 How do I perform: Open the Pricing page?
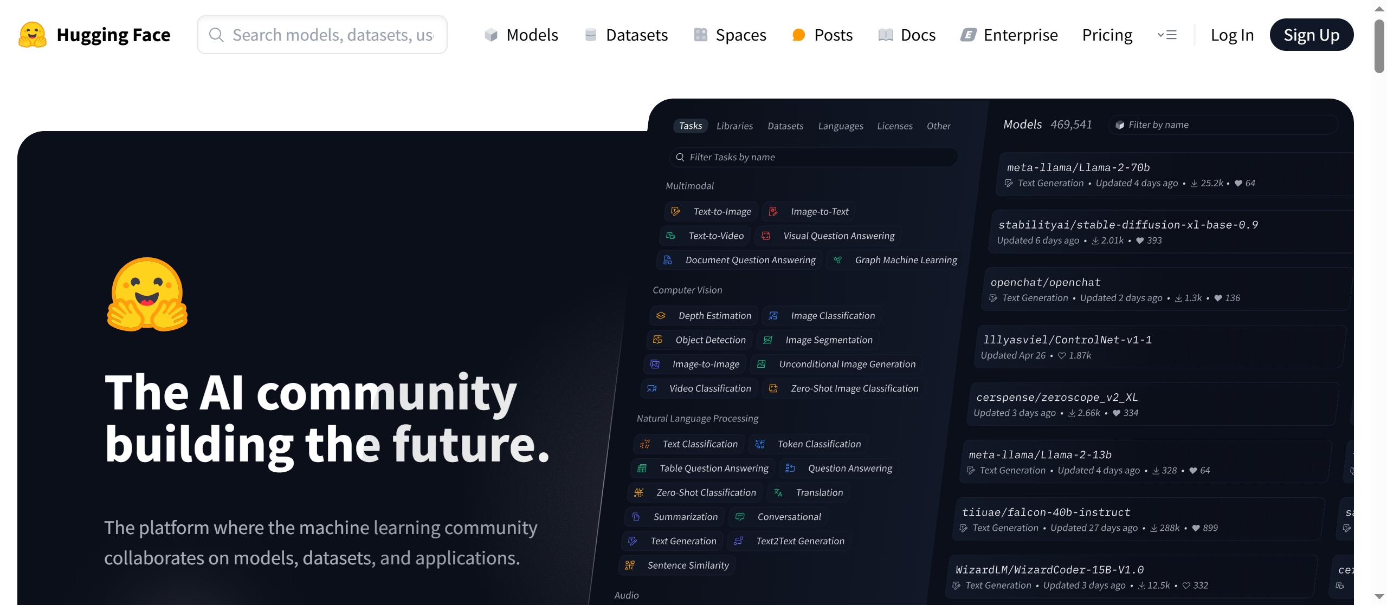[1107, 35]
